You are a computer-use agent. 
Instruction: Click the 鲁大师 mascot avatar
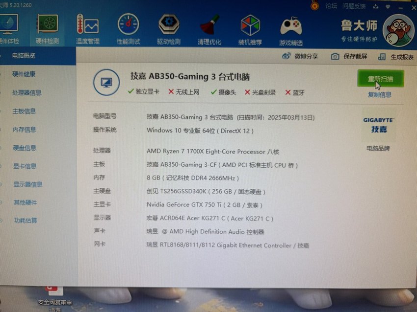point(398,30)
